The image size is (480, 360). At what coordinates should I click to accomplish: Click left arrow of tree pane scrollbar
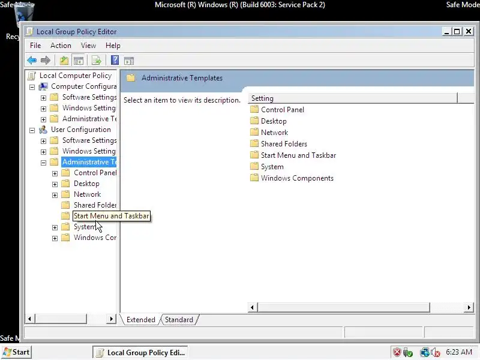point(29,319)
